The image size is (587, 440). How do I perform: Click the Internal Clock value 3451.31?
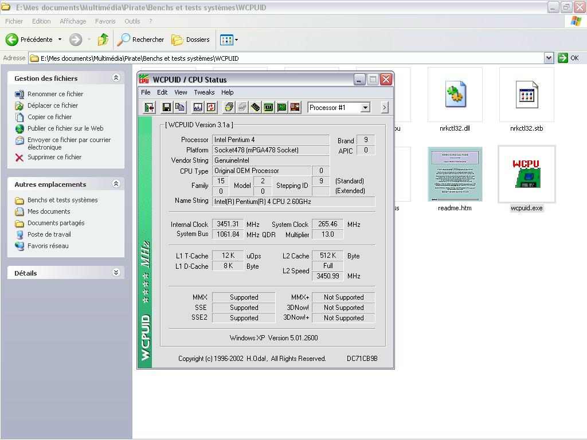(x=228, y=224)
